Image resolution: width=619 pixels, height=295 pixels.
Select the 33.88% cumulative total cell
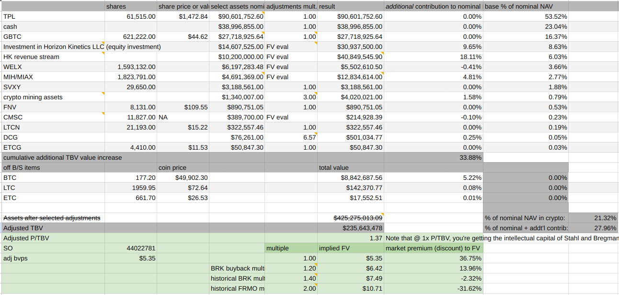click(x=434, y=157)
